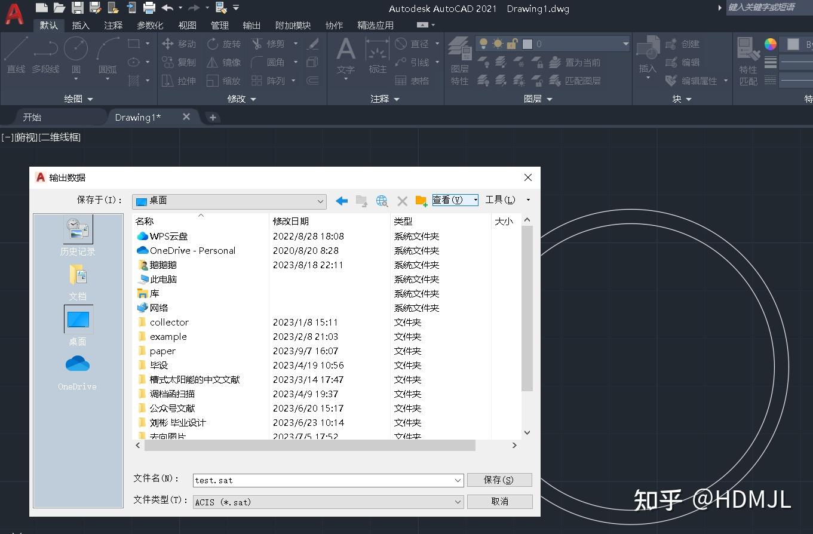
Task: Select the 'collector' folder row
Action: click(169, 323)
